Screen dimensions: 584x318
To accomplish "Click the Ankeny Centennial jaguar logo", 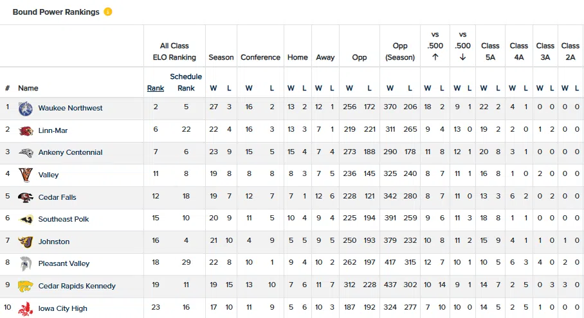I will click(x=26, y=152).
